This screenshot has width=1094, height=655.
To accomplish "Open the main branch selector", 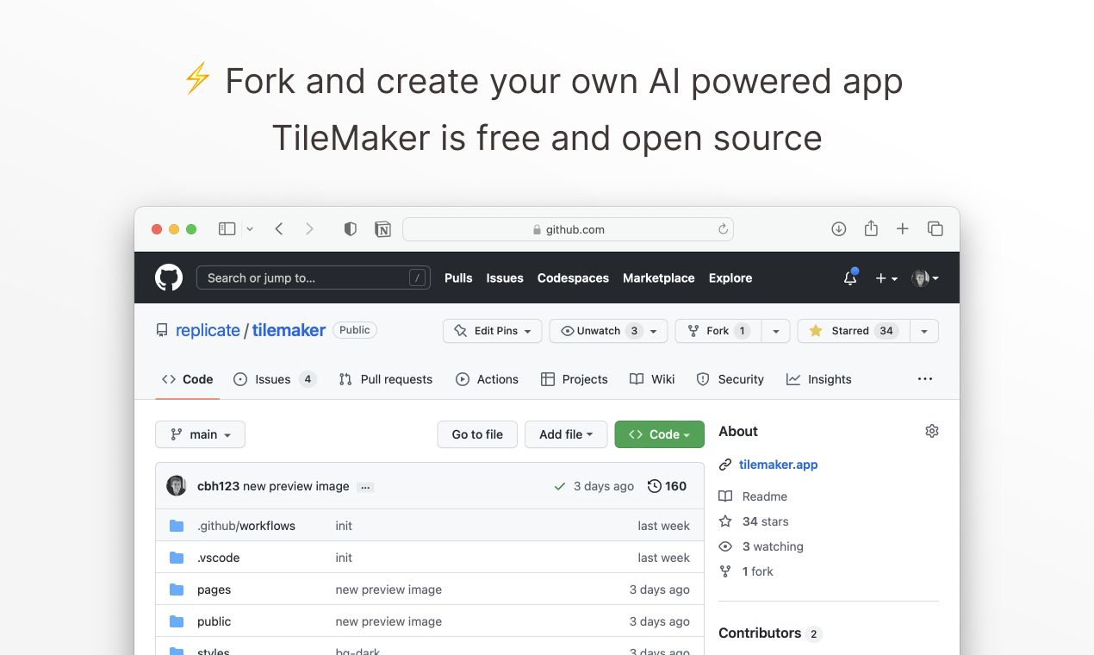I will tap(200, 434).
